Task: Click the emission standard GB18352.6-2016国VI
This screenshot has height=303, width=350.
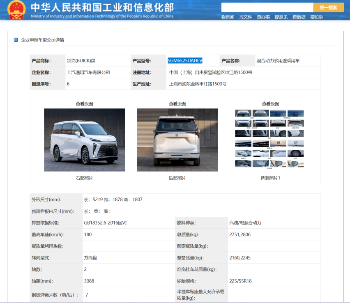Action: (x=105, y=223)
